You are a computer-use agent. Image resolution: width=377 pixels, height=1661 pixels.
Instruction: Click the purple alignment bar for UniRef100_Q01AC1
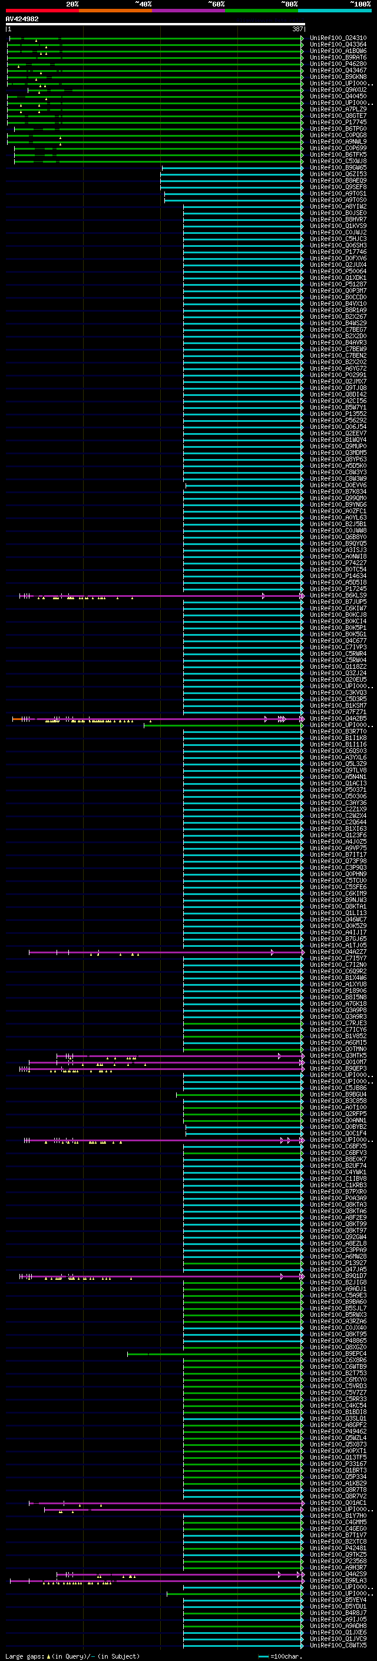click(x=166, y=1503)
